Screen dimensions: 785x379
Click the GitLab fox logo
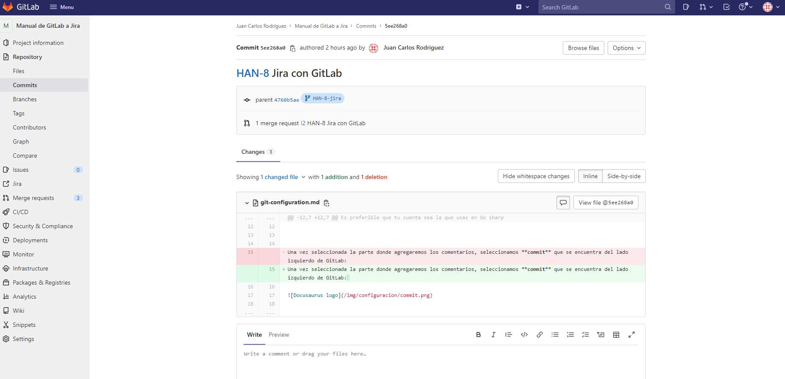8,7
